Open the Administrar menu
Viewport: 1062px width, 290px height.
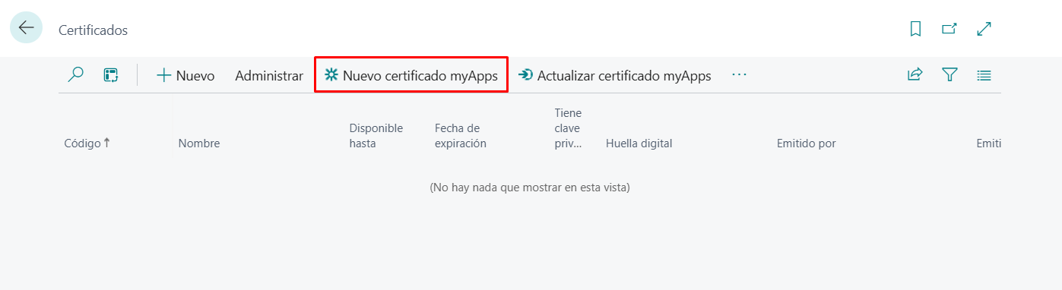tap(269, 76)
